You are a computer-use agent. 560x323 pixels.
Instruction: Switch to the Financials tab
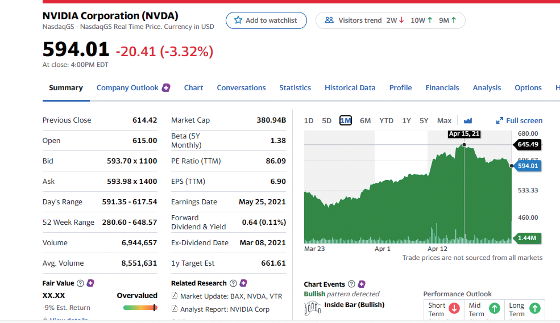442,87
